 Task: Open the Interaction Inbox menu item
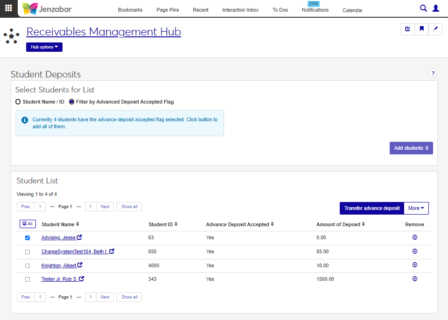click(x=240, y=10)
